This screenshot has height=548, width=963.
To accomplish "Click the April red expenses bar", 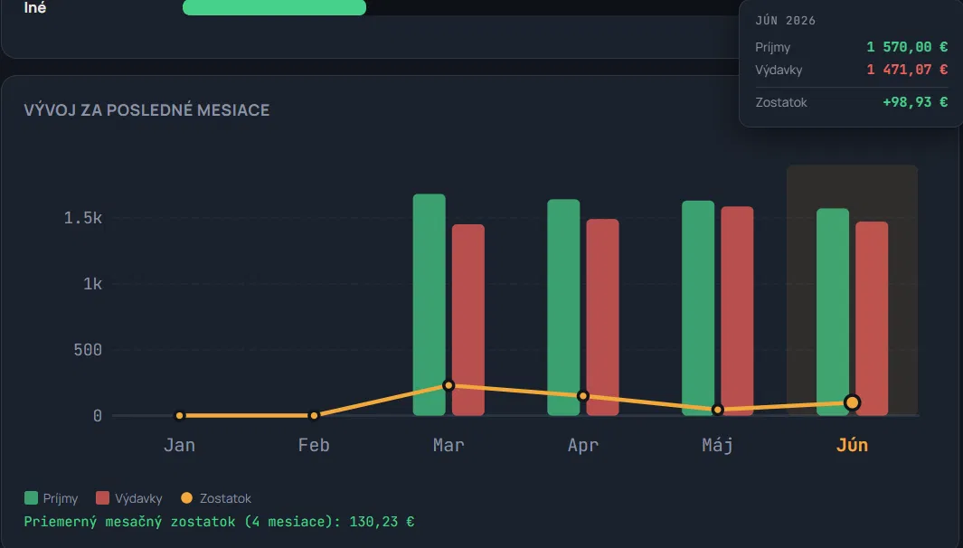I will pyautogui.click(x=602, y=317).
